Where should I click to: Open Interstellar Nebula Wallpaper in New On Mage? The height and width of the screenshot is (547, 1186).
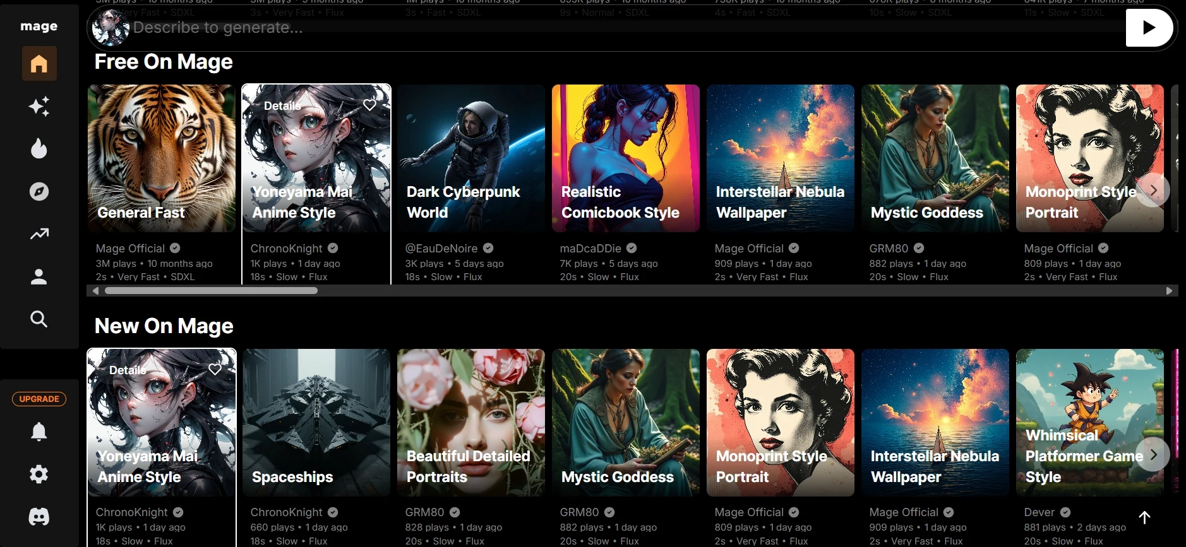pyautogui.click(x=935, y=423)
